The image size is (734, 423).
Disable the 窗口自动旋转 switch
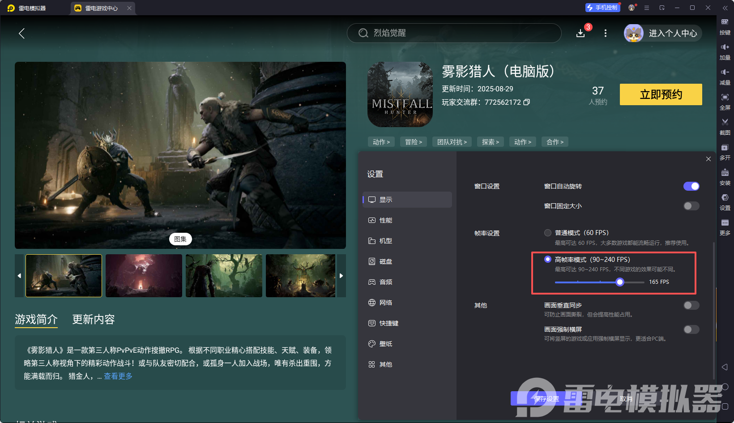point(691,186)
